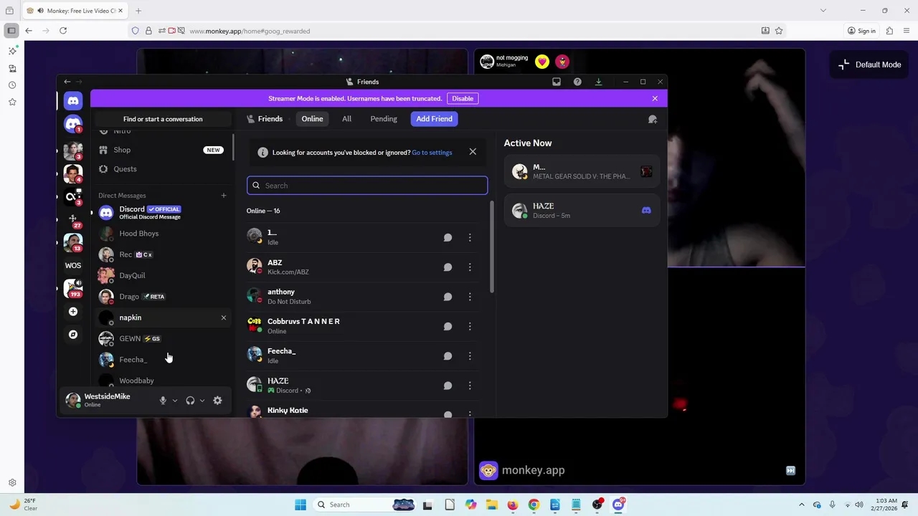Open Firefox sidebar history icon
The height and width of the screenshot is (516, 918).
pyautogui.click(x=12, y=85)
